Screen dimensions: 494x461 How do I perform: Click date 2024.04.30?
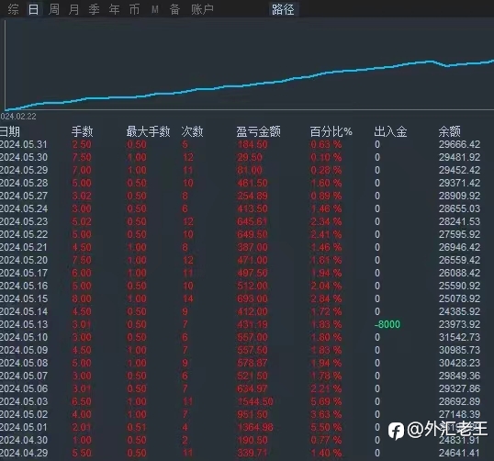[x=24, y=440]
